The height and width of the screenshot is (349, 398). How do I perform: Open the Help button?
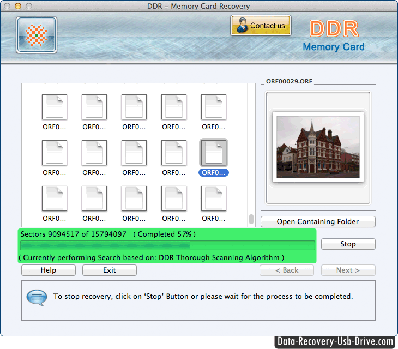pos(49,270)
